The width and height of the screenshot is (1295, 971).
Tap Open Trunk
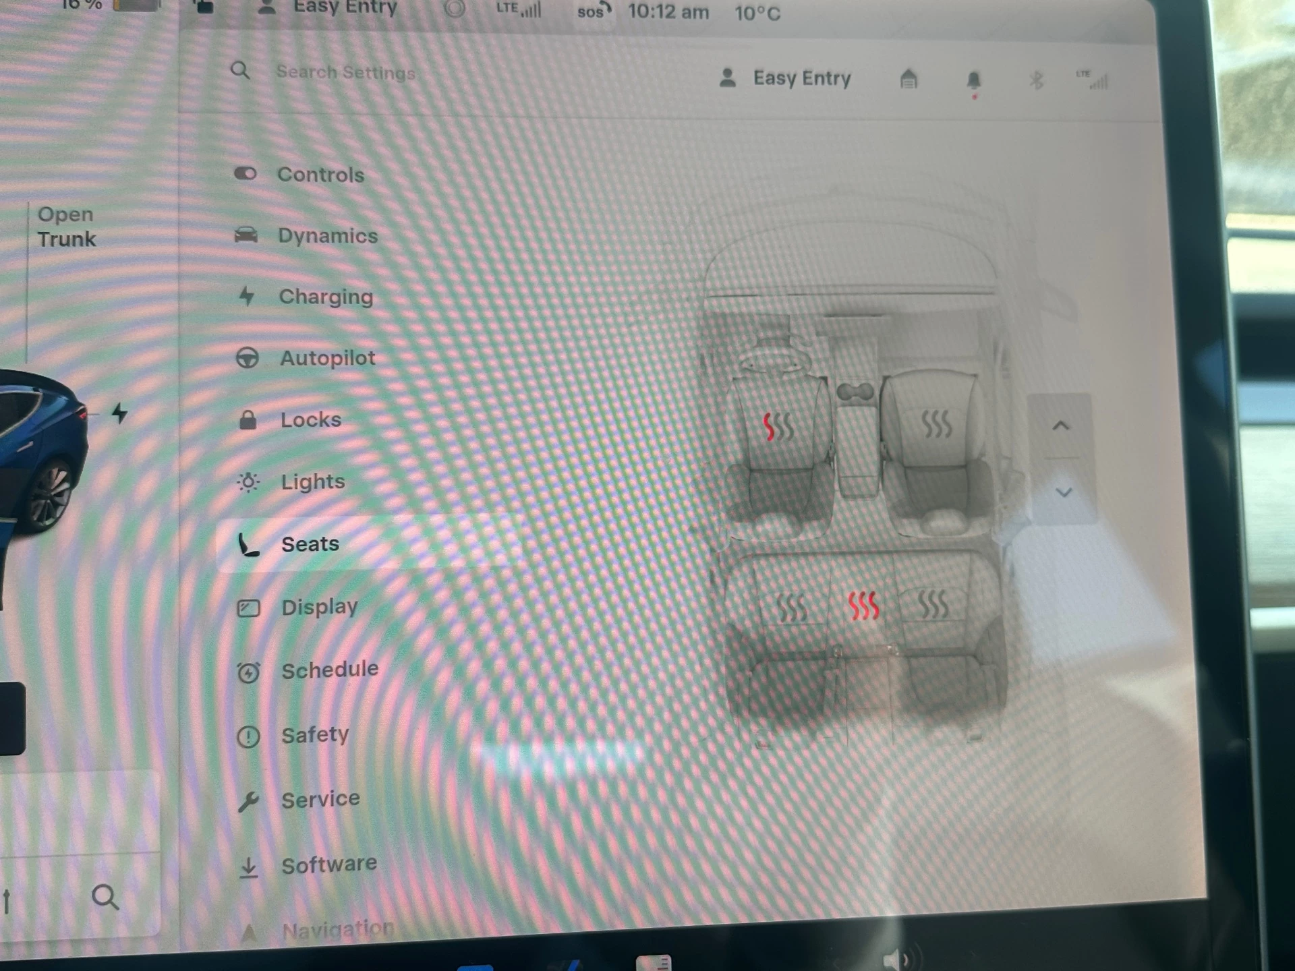point(67,227)
